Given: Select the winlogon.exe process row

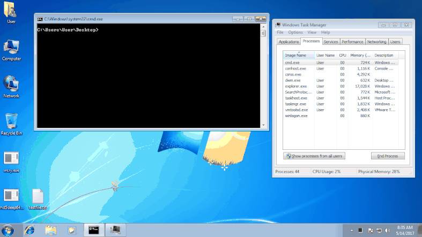Looking at the screenshot, I should [x=340, y=116].
